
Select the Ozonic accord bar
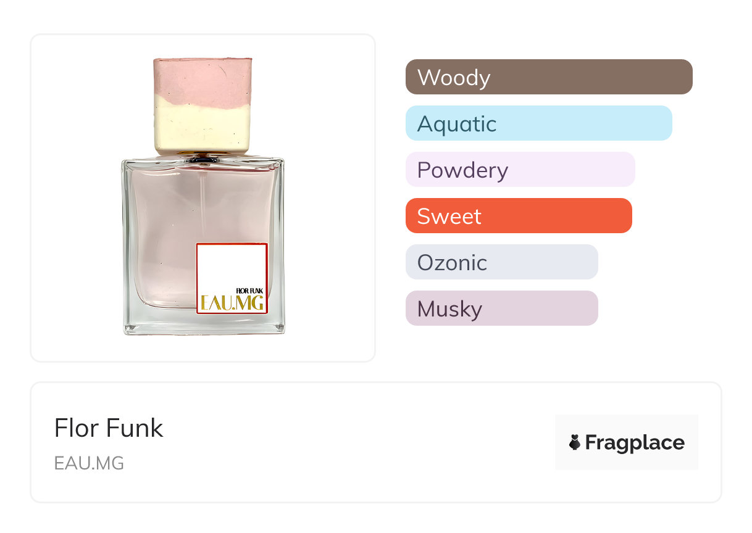click(x=501, y=262)
